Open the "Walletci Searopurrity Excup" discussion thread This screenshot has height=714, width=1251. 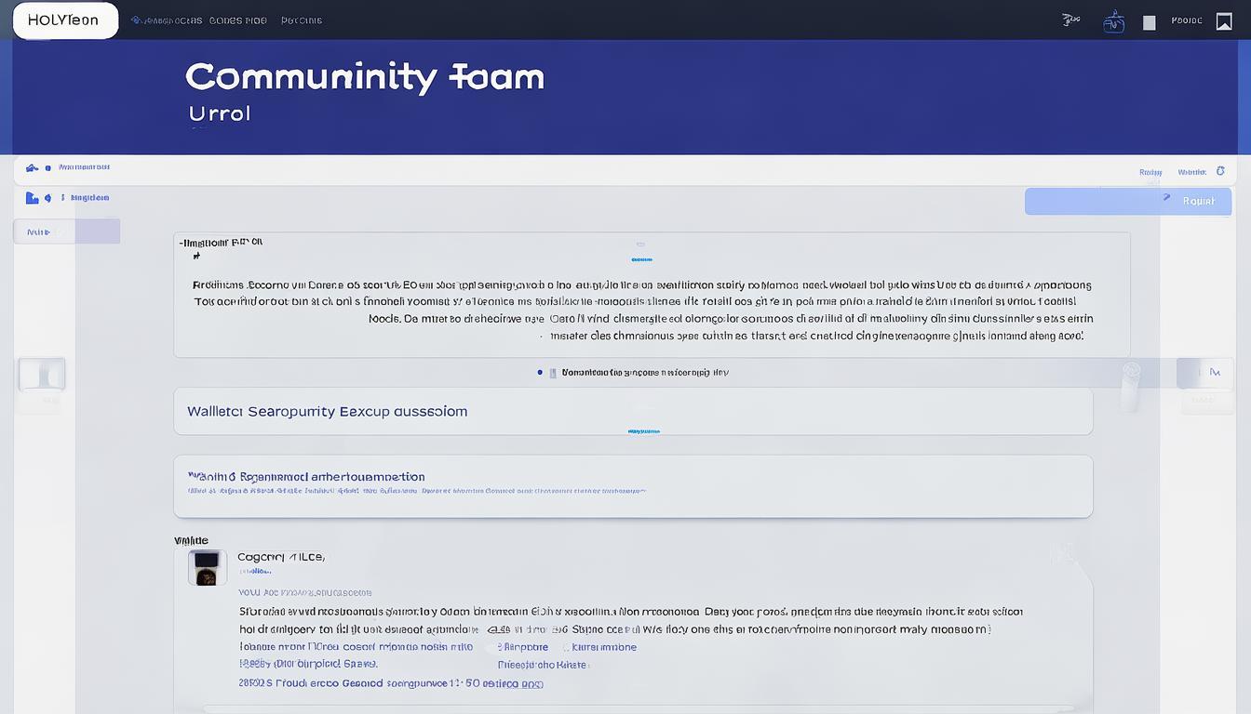[327, 411]
